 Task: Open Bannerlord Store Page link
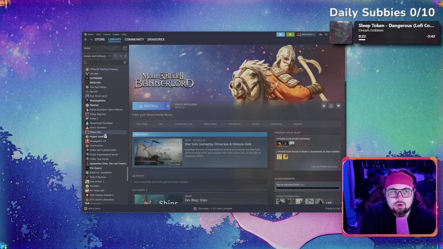pyautogui.click(x=142, y=124)
